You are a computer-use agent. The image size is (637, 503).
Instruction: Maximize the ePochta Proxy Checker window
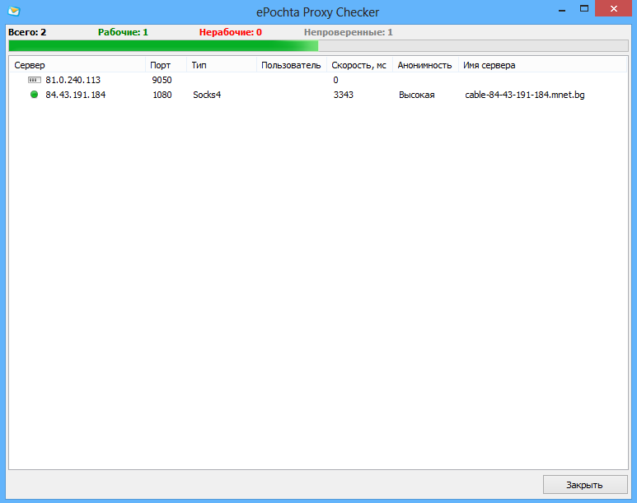pyautogui.click(x=584, y=8)
